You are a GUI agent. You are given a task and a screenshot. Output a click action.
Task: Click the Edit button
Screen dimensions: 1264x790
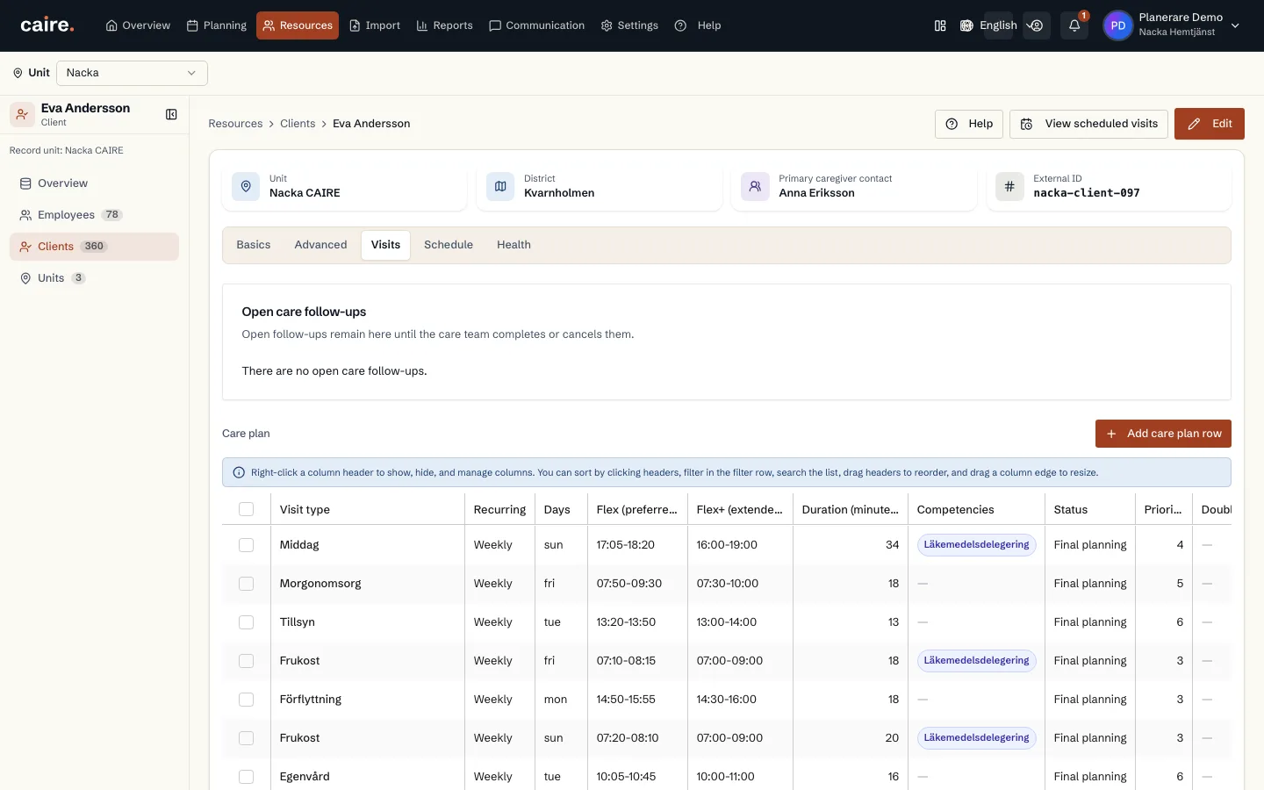click(1210, 124)
